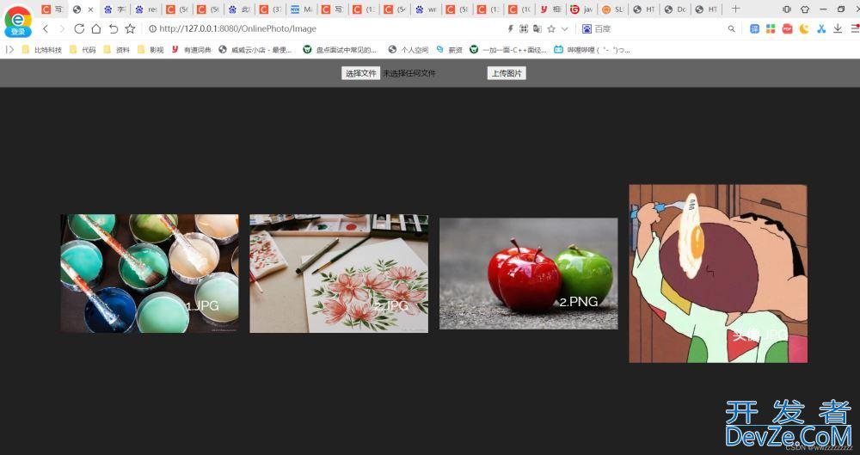The height and width of the screenshot is (455, 860).
Task: Click the 未选择任何文件 status text
Action: pos(409,73)
